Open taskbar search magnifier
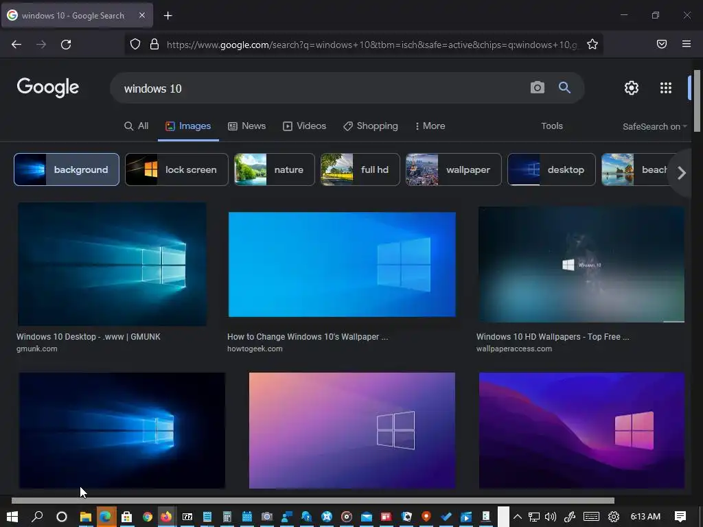 pyautogui.click(x=37, y=517)
